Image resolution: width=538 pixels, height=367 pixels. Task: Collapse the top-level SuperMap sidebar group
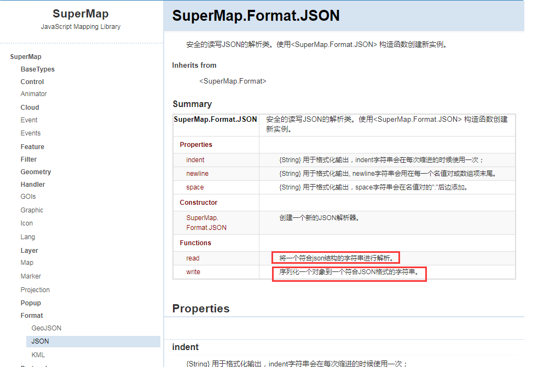coord(26,57)
